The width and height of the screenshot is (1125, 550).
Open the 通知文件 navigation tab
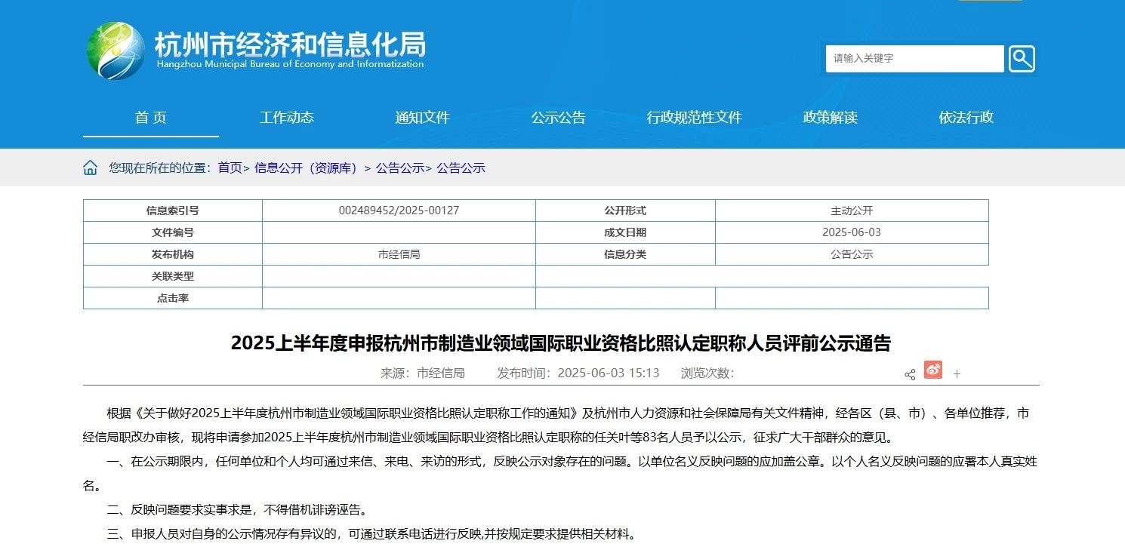pyautogui.click(x=422, y=117)
